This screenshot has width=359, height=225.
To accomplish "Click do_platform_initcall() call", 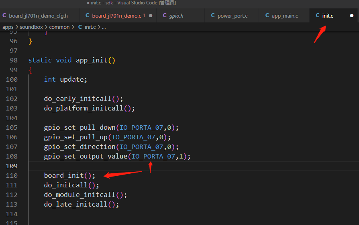I will 89,108.
